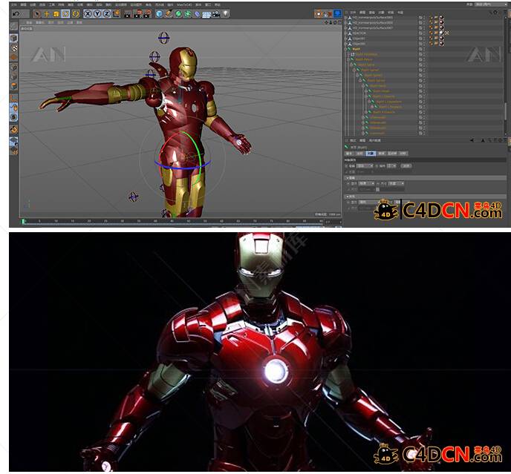Collapse the Bip01 Pelvis branch

point(348,59)
